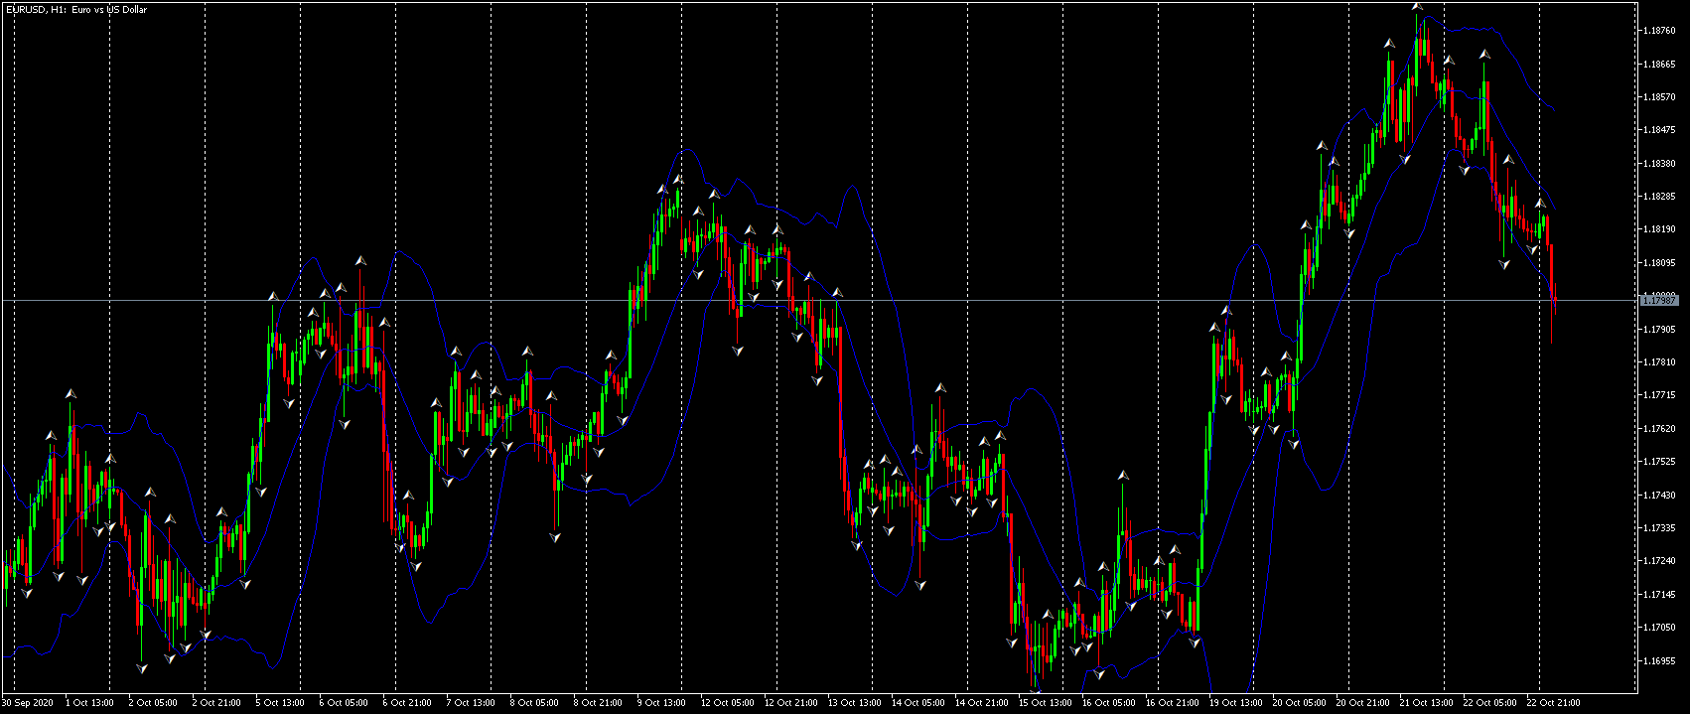
Task: Click the 12 Oct 05:00 time label
Action: point(728,703)
